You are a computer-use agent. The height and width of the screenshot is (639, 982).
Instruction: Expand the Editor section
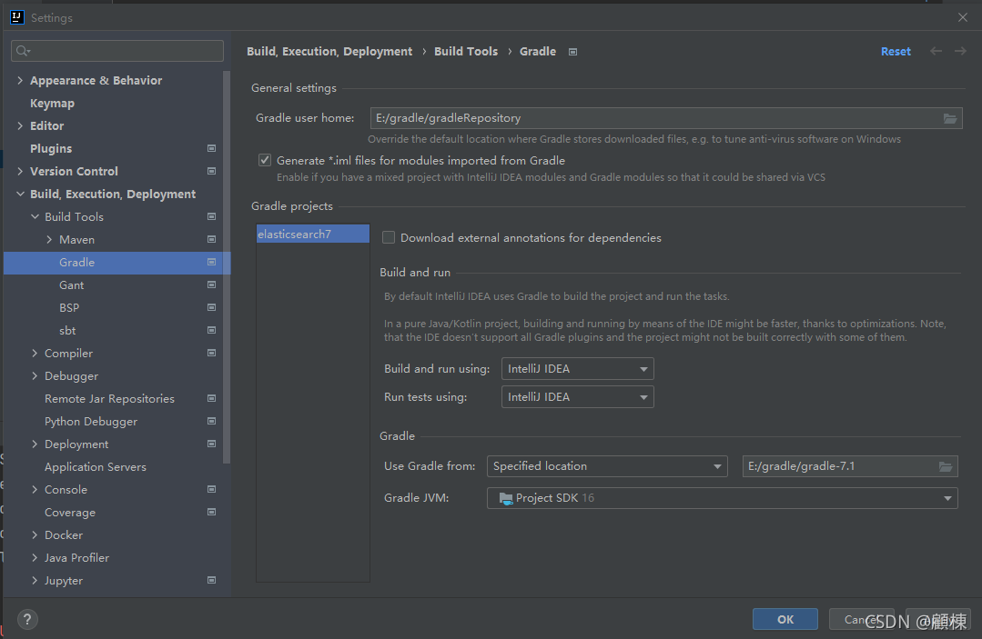point(20,125)
